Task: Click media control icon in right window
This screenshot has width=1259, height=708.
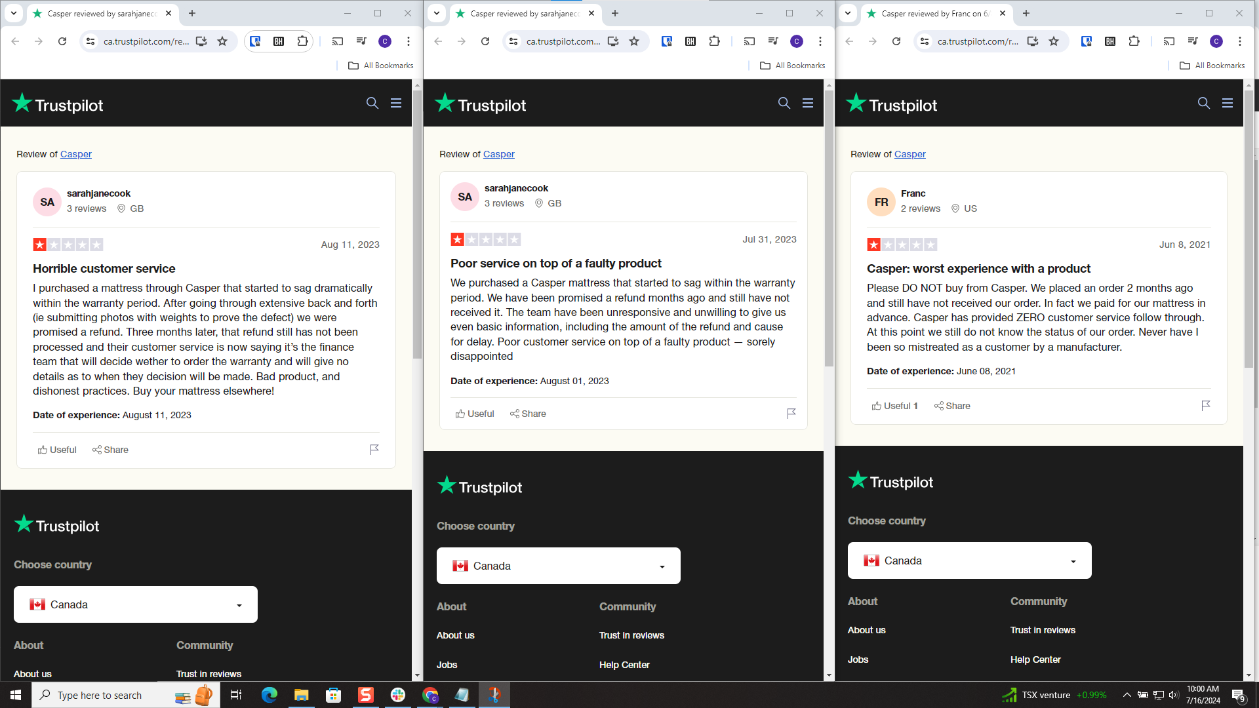Action: coord(1193,41)
